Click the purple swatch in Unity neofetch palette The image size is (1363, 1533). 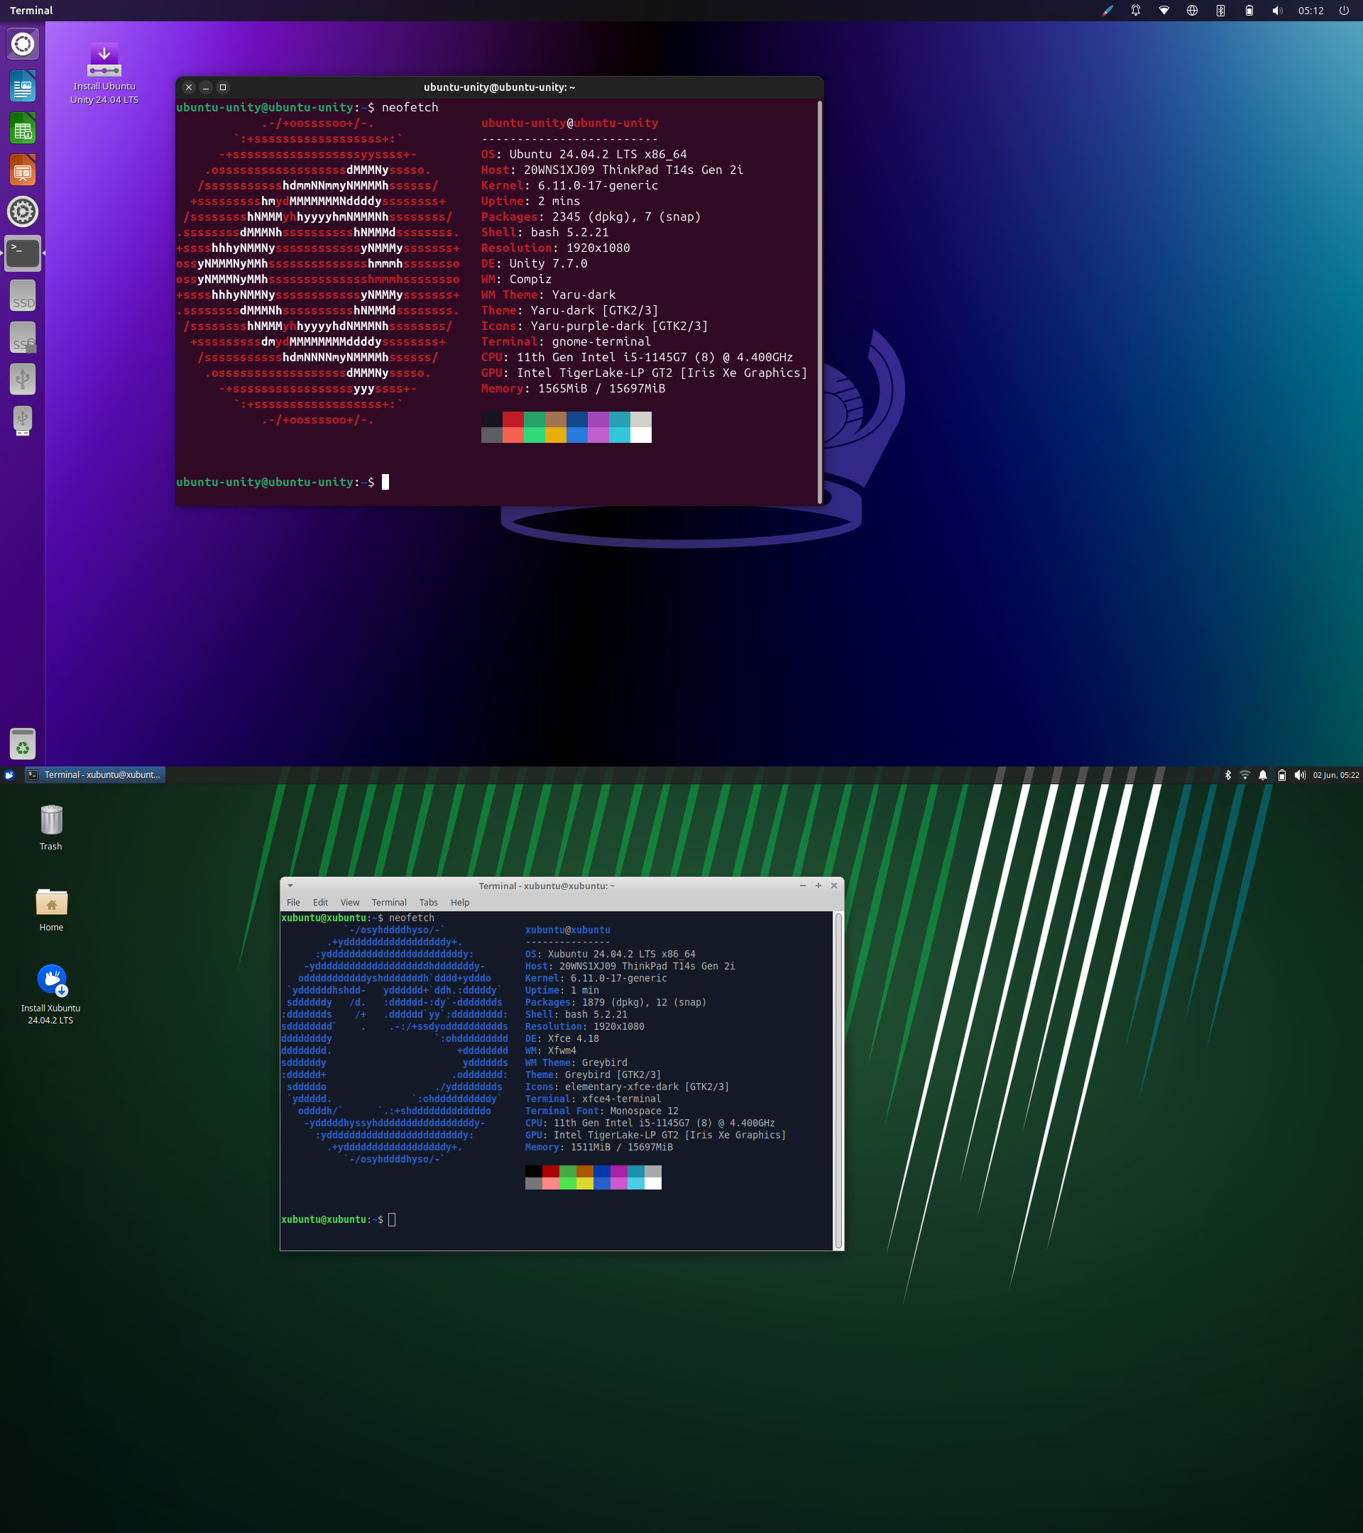pyautogui.click(x=598, y=419)
